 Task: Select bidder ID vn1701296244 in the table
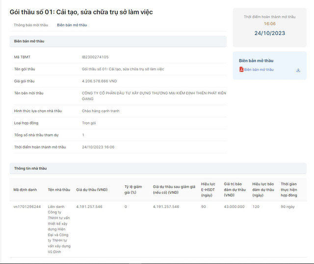(x=27, y=207)
